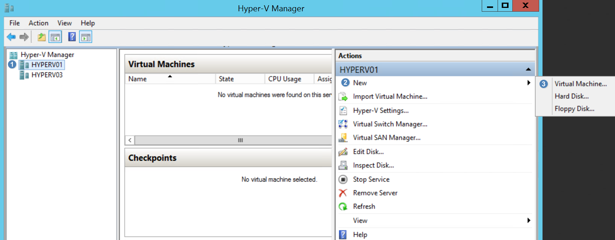Click the CPU Usage column header
The image size is (615, 240).
pyautogui.click(x=290, y=79)
